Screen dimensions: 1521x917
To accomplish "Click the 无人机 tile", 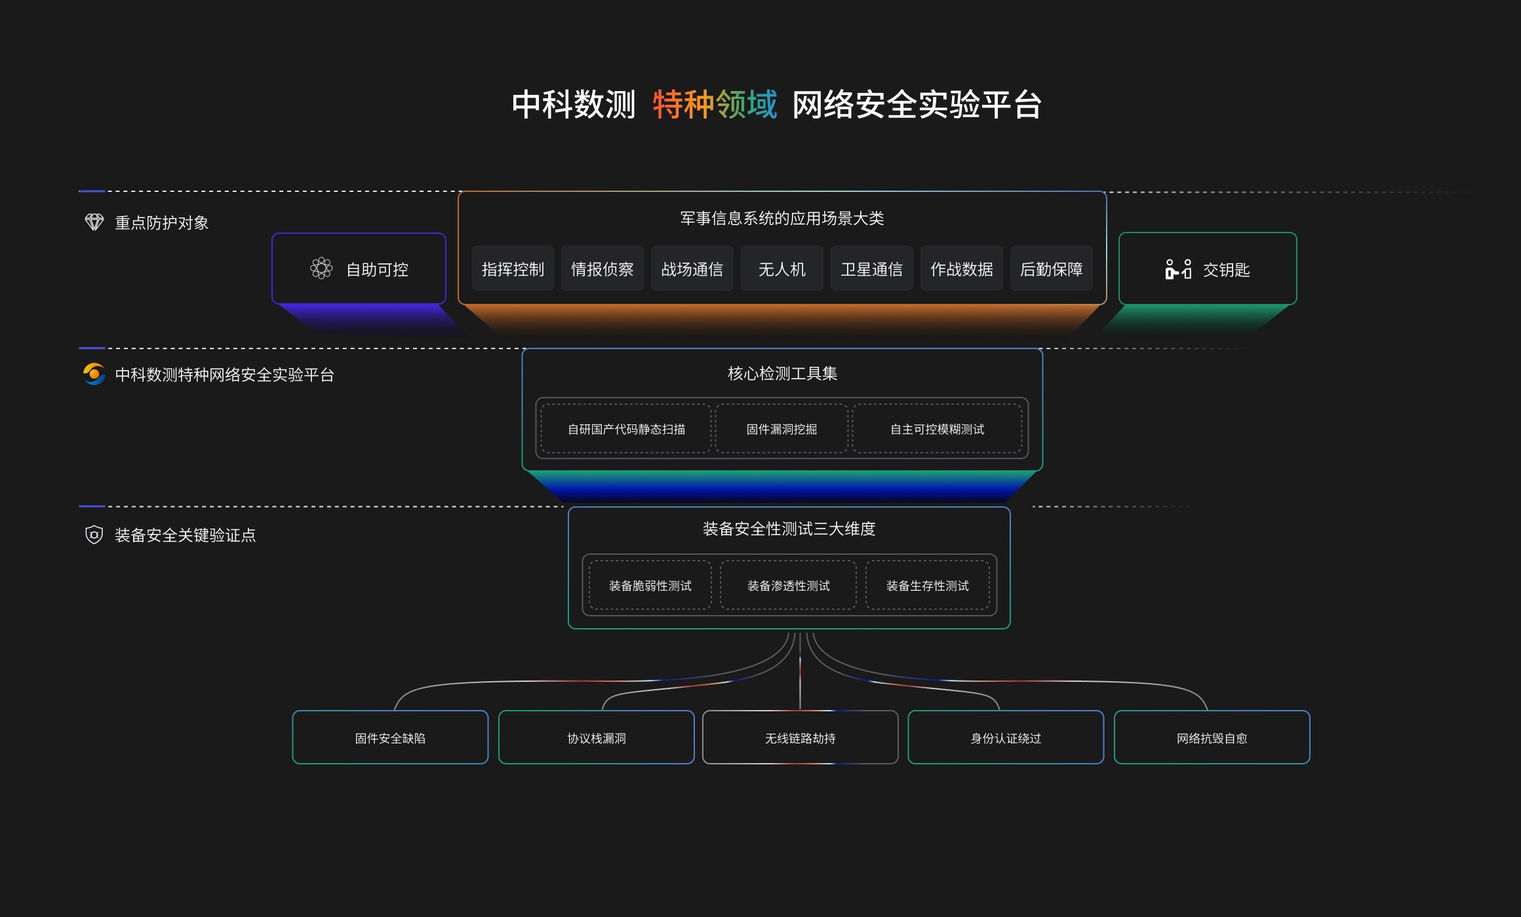I will (782, 269).
